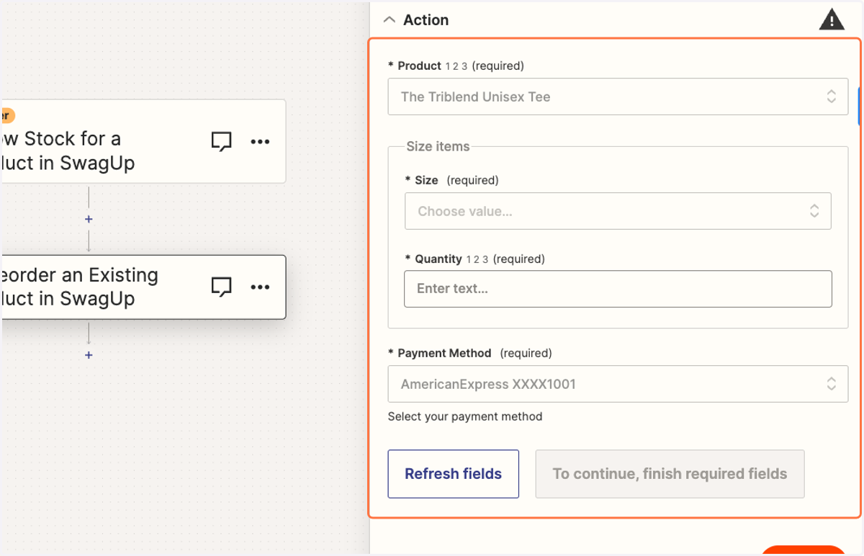Click the Select your payment method hint
The width and height of the screenshot is (864, 556).
point(465,416)
